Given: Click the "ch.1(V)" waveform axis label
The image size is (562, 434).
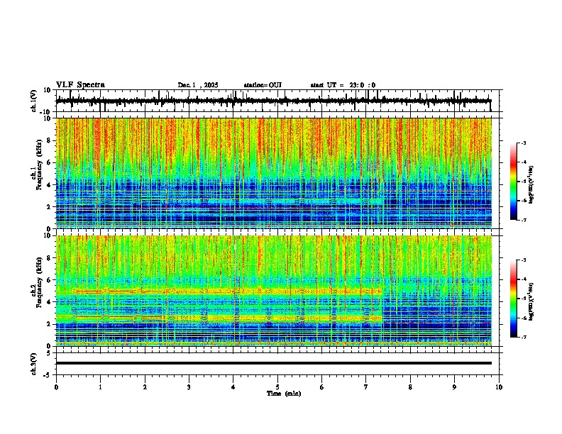Looking at the screenshot, I should point(34,101).
